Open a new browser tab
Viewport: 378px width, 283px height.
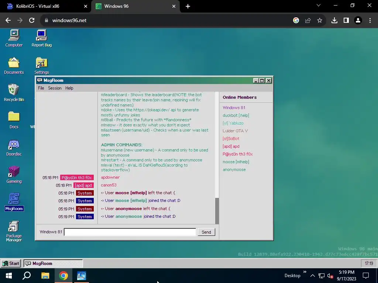188,6
